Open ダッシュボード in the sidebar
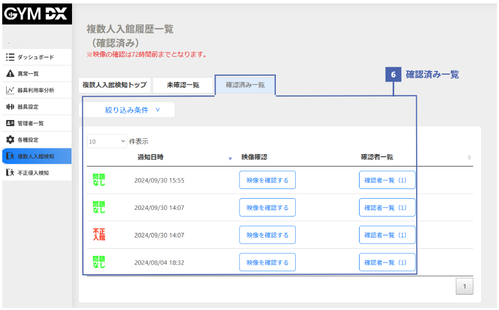The height and width of the screenshot is (310, 499). click(37, 57)
